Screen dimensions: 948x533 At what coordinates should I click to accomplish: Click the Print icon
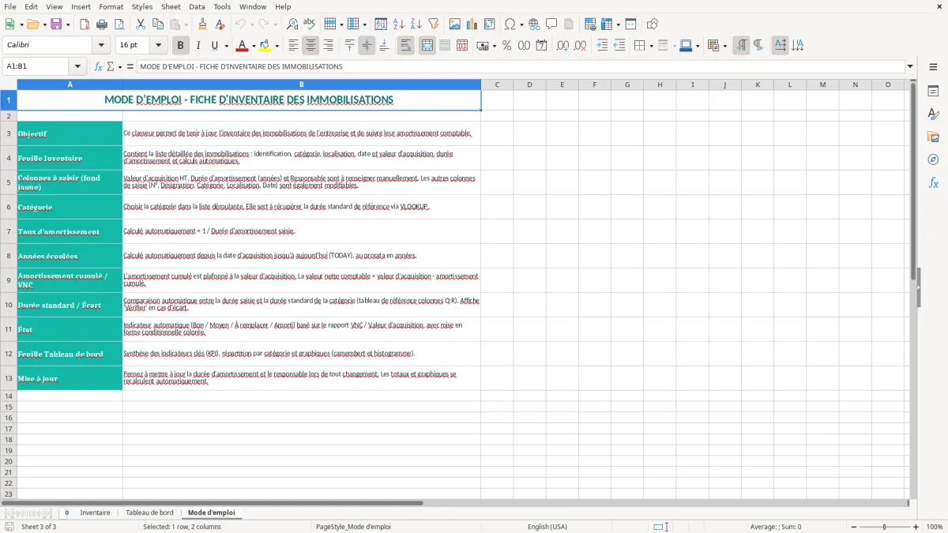pyautogui.click(x=102, y=24)
